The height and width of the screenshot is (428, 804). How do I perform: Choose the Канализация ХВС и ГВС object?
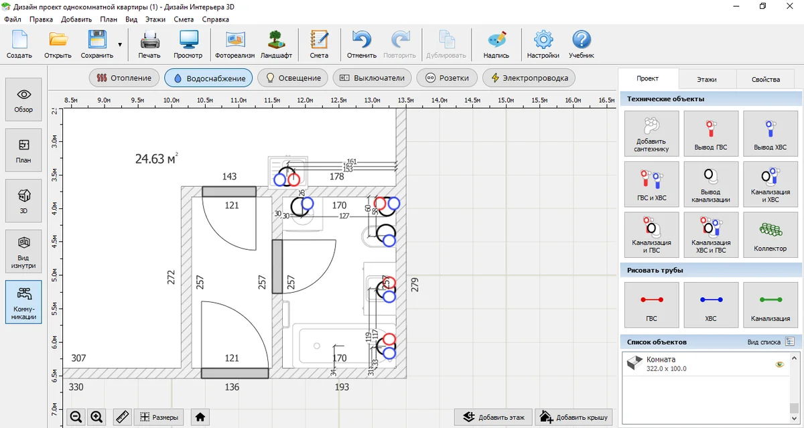(711, 235)
